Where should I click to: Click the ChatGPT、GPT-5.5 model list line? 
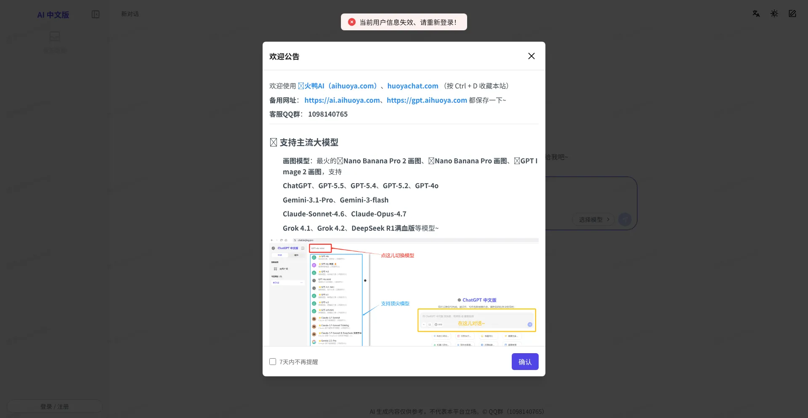361,186
